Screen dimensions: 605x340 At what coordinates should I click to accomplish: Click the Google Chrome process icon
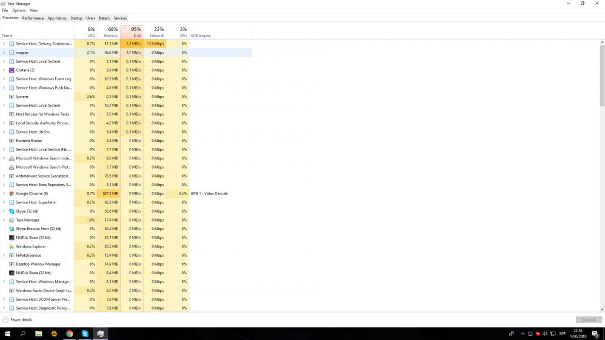coord(11,194)
